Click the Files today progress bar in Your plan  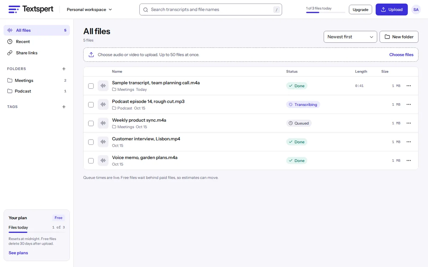pos(37,232)
